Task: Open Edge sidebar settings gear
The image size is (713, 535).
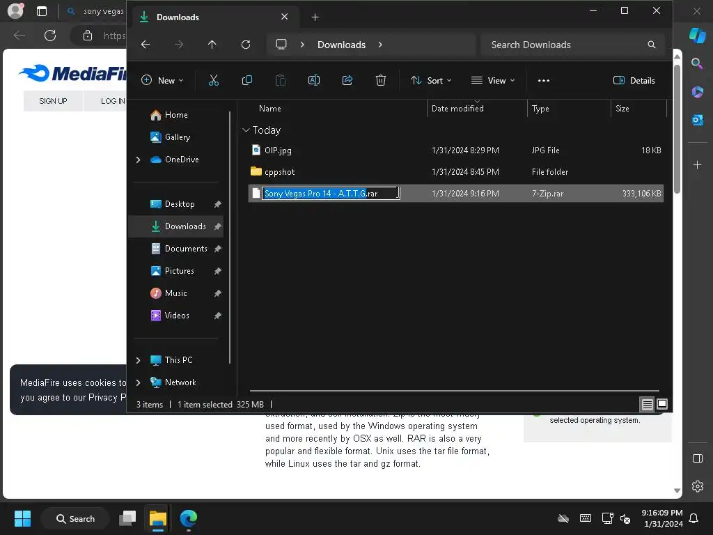Action: tap(697, 486)
